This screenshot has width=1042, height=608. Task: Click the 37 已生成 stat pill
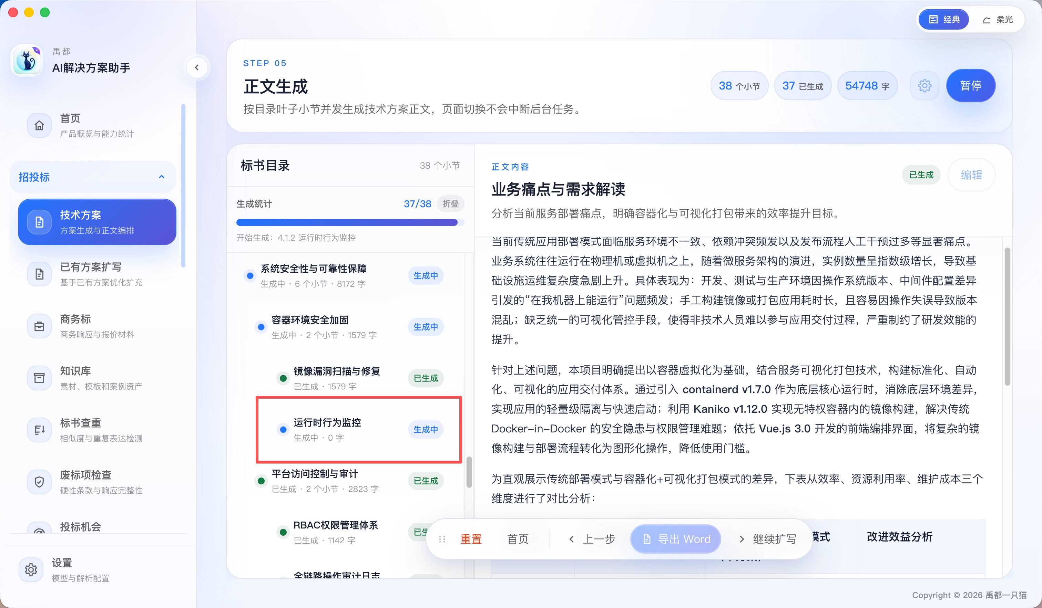tap(803, 85)
